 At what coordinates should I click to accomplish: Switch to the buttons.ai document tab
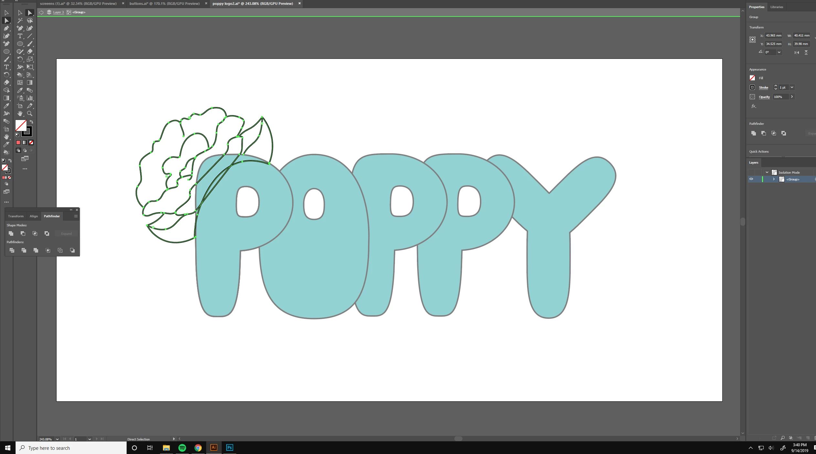pyautogui.click(x=164, y=4)
